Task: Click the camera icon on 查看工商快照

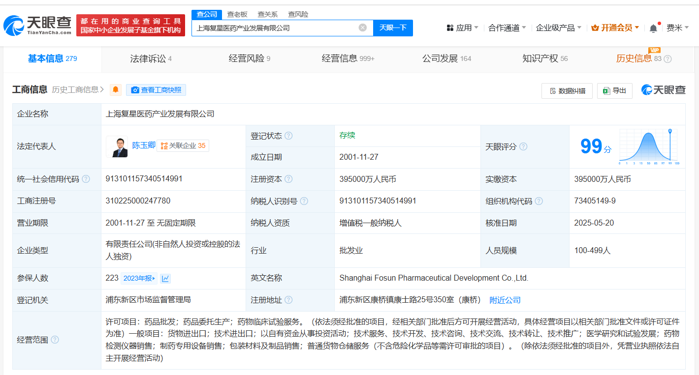Action: tap(135, 90)
